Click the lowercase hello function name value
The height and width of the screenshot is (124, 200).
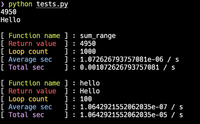tap(90, 83)
